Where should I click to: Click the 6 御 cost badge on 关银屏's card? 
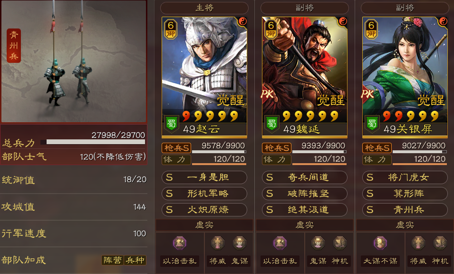371,29
